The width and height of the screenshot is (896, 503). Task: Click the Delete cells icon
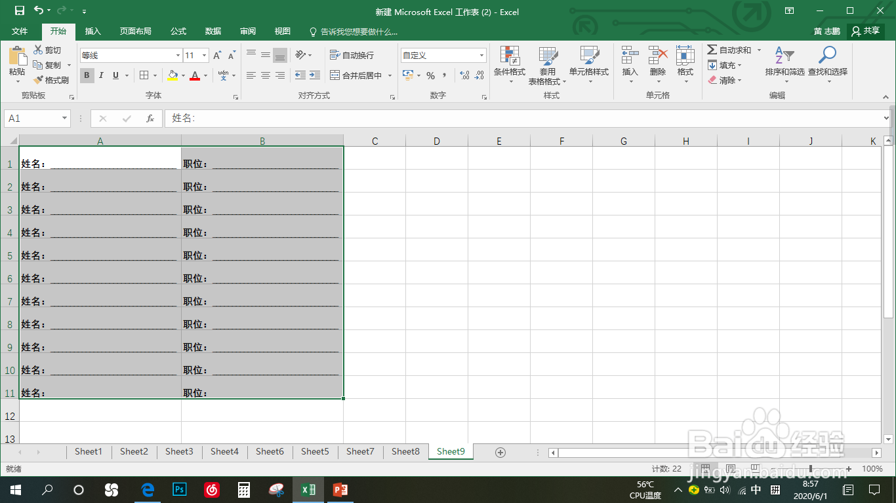(657, 56)
